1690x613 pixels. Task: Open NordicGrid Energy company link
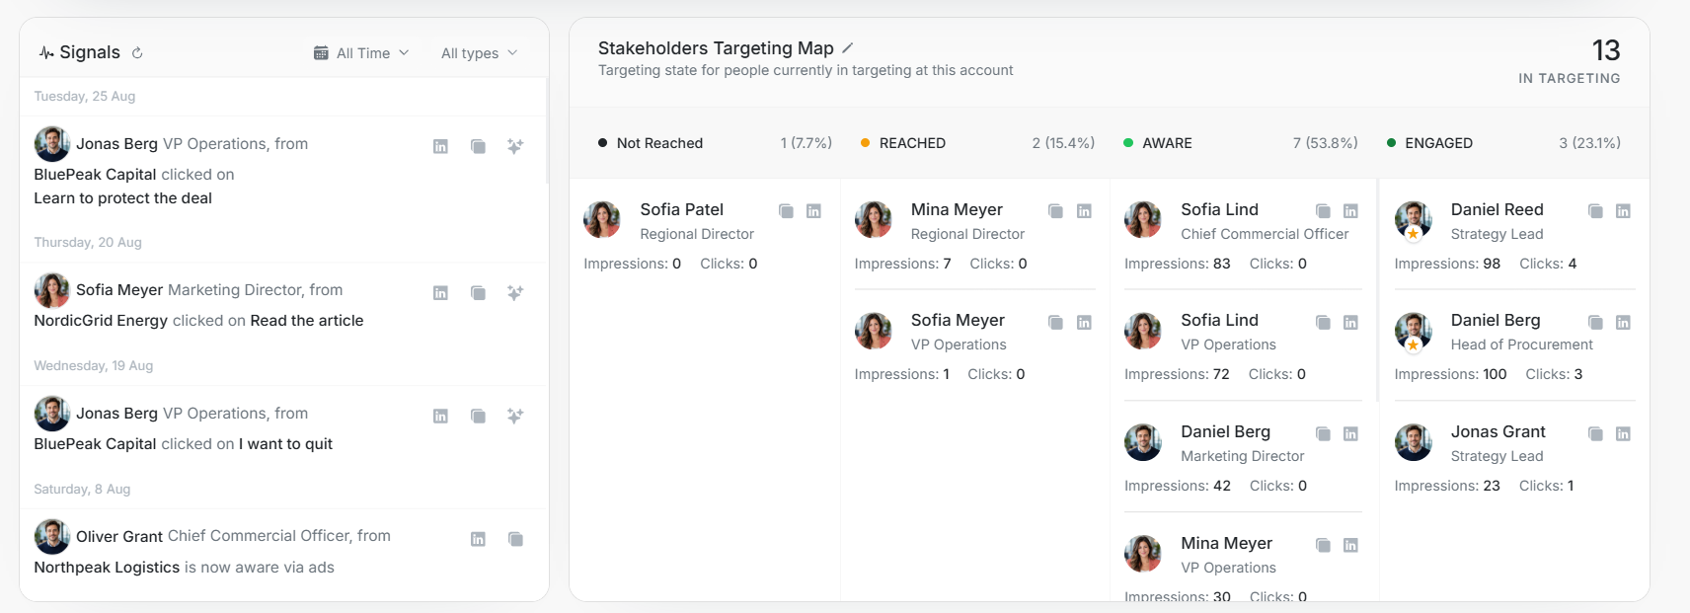(x=101, y=321)
